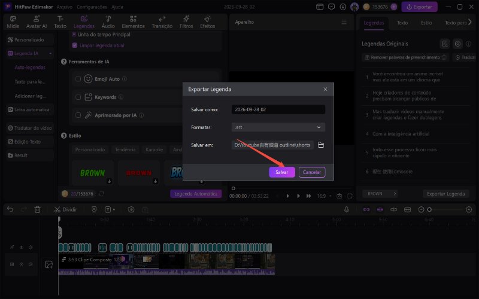
Task: Toggle magnetic snap link icon in timeline toolbar
Action: click(366, 210)
